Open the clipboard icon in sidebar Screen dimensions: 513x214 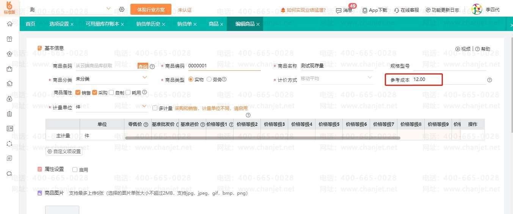coord(9,113)
